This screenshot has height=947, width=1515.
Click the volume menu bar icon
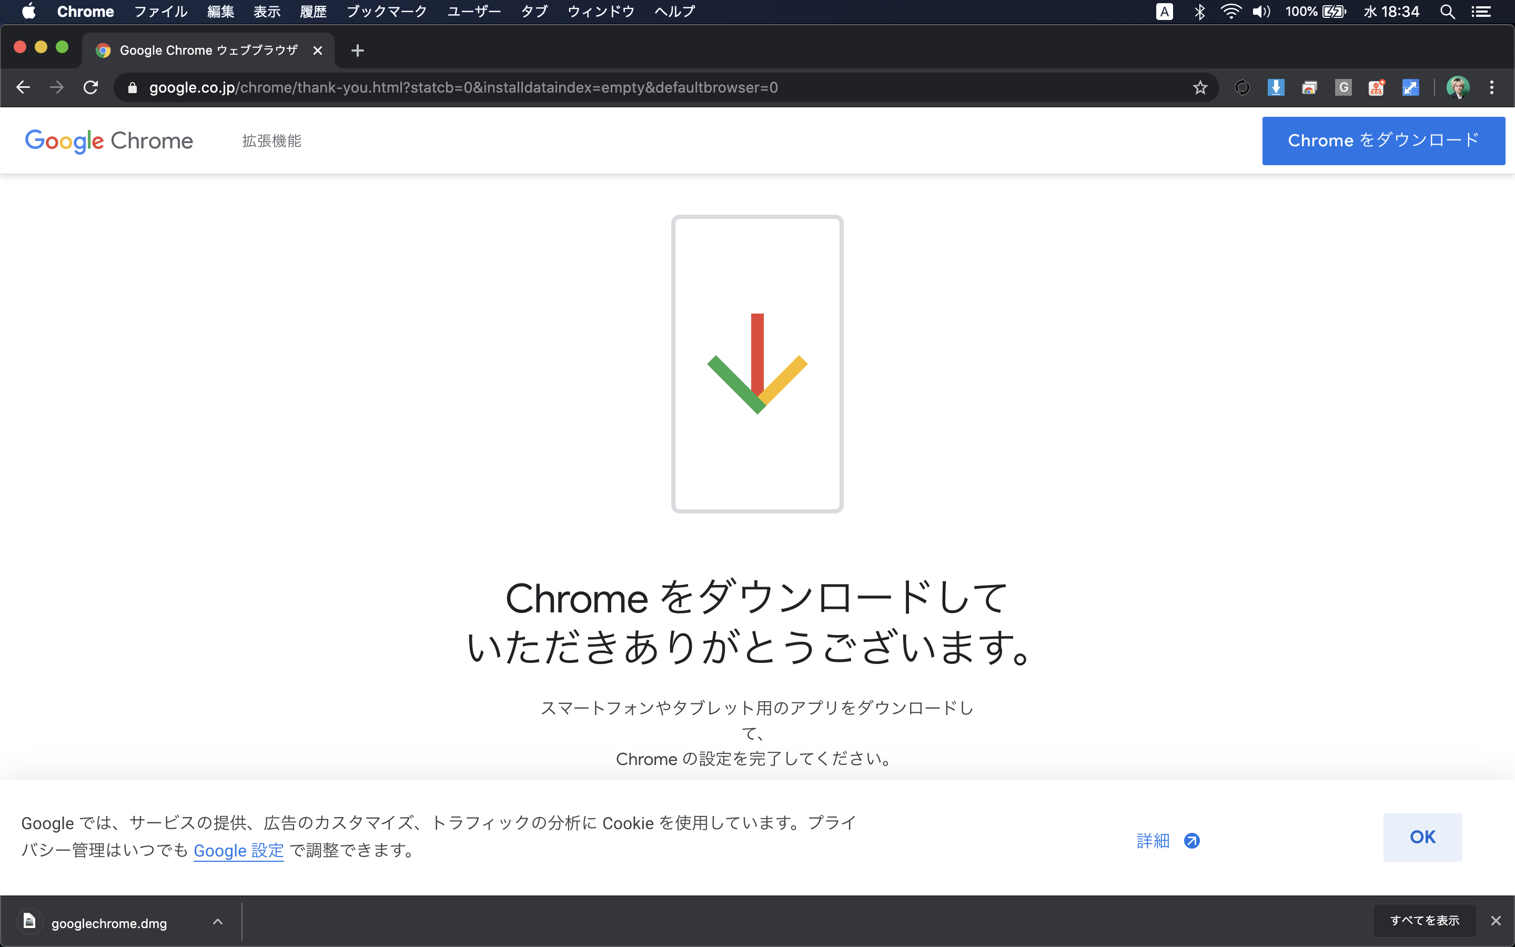tap(1261, 11)
